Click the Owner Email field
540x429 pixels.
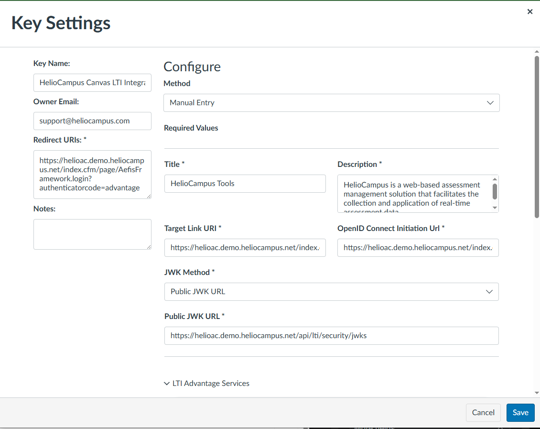coord(92,121)
